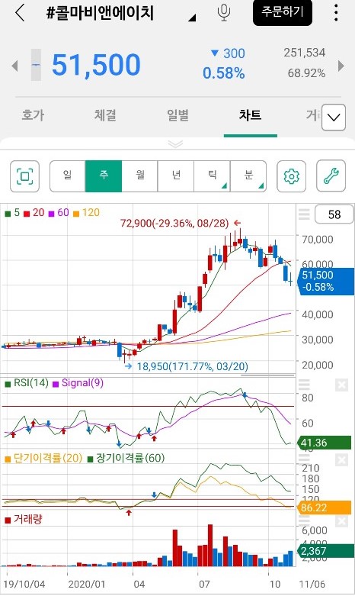This screenshot has height=596, width=355.
Task: Select 년 yearly chart period
Action: click(x=176, y=176)
